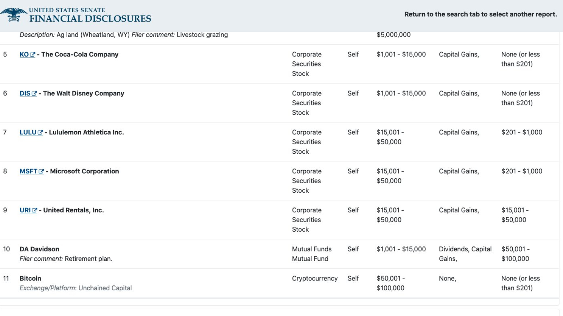The image size is (563, 316).
Task: Click the Financial Disclosures header title
Action: pos(90,18)
